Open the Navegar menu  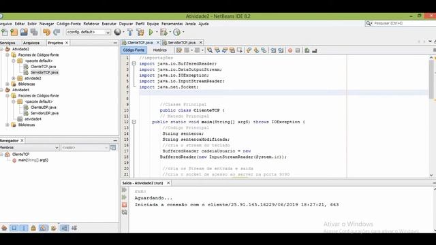tap(46, 24)
